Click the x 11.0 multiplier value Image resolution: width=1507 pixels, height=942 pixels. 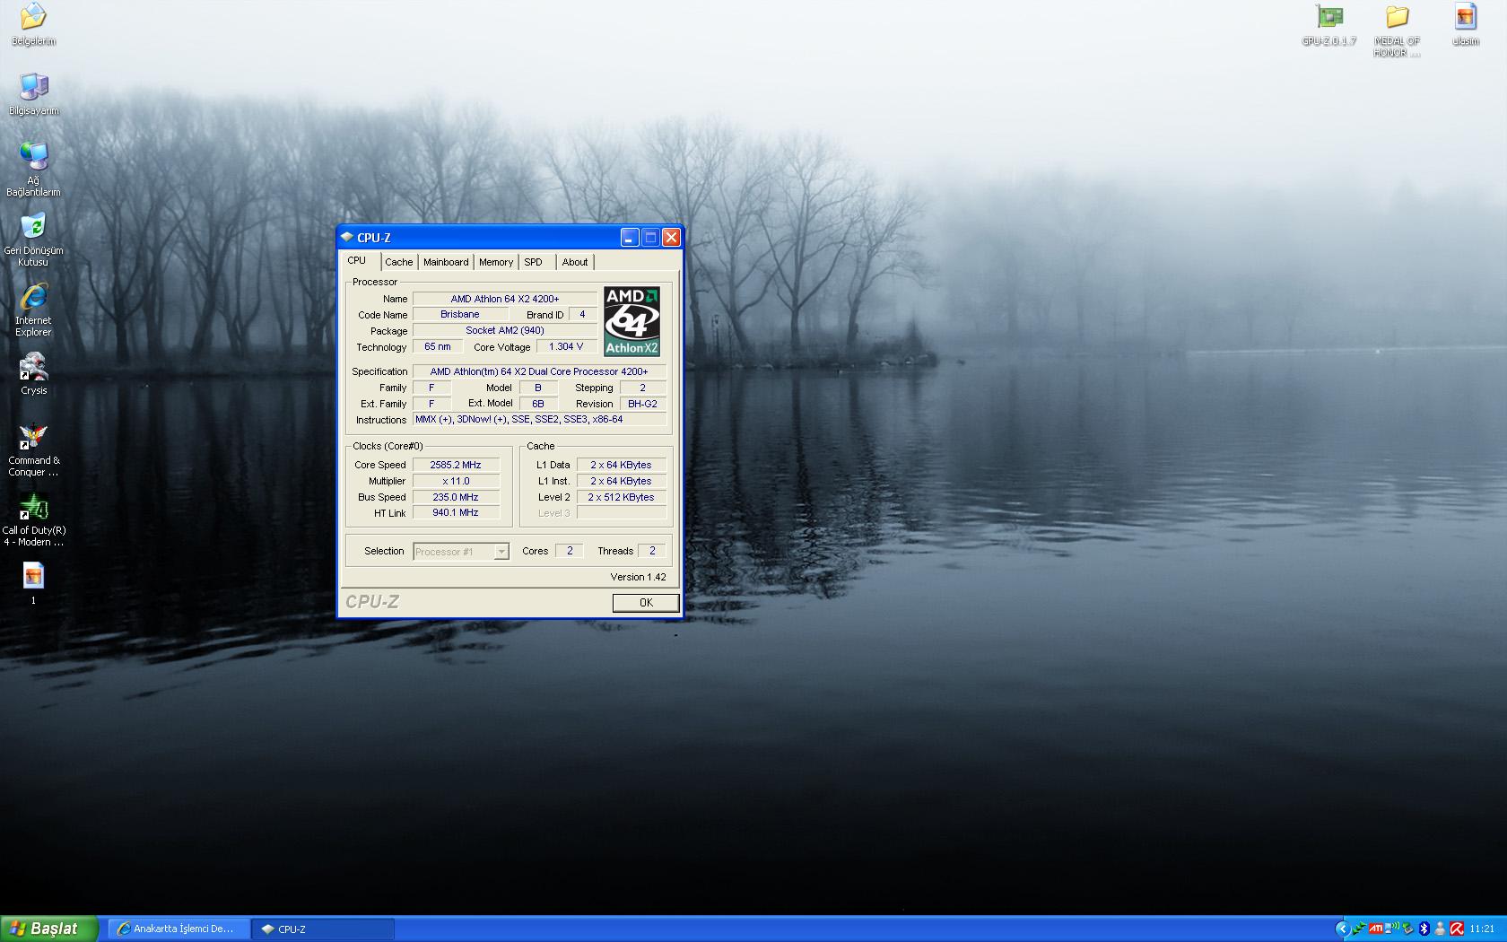coord(456,481)
